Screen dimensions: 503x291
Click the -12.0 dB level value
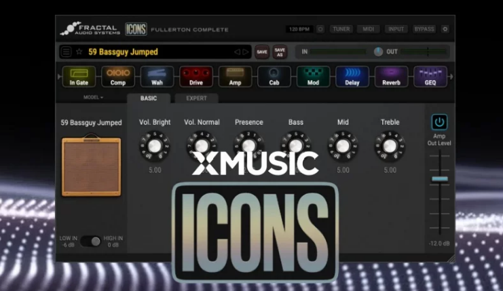coord(439,244)
